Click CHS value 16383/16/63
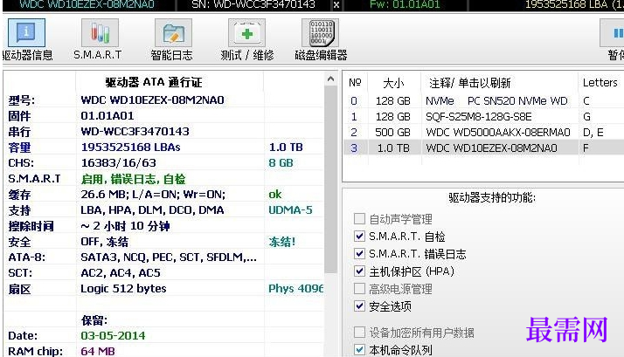 119,162
